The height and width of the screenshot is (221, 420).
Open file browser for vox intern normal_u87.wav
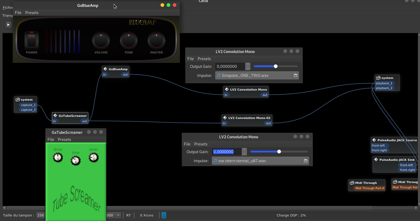click(x=305, y=161)
